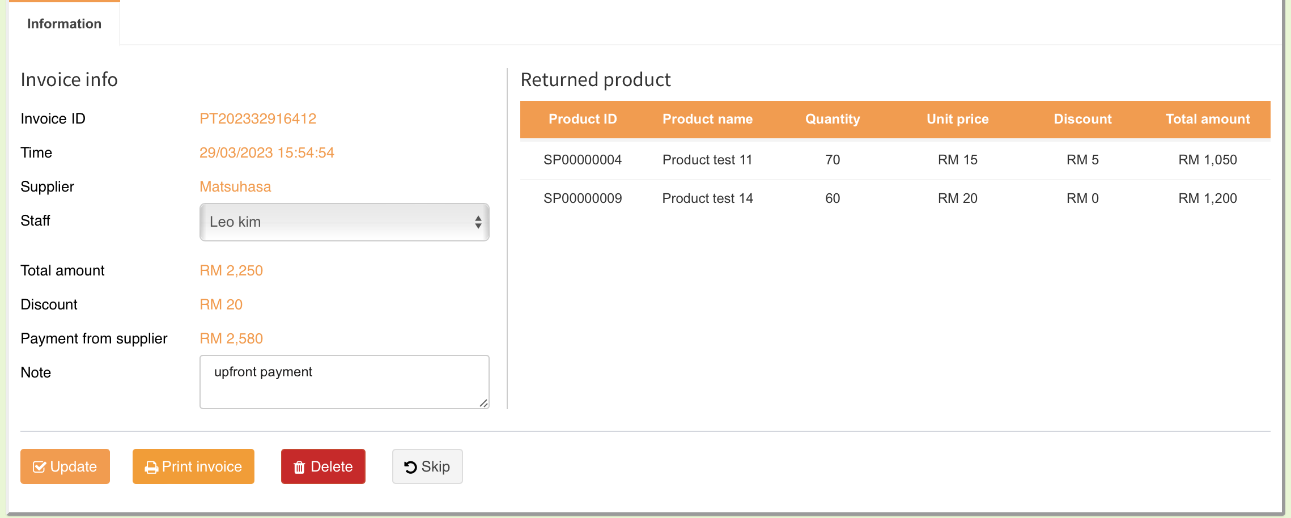This screenshot has width=1291, height=518.
Task: Click the checkmark icon on Update button
Action: (x=39, y=467)
